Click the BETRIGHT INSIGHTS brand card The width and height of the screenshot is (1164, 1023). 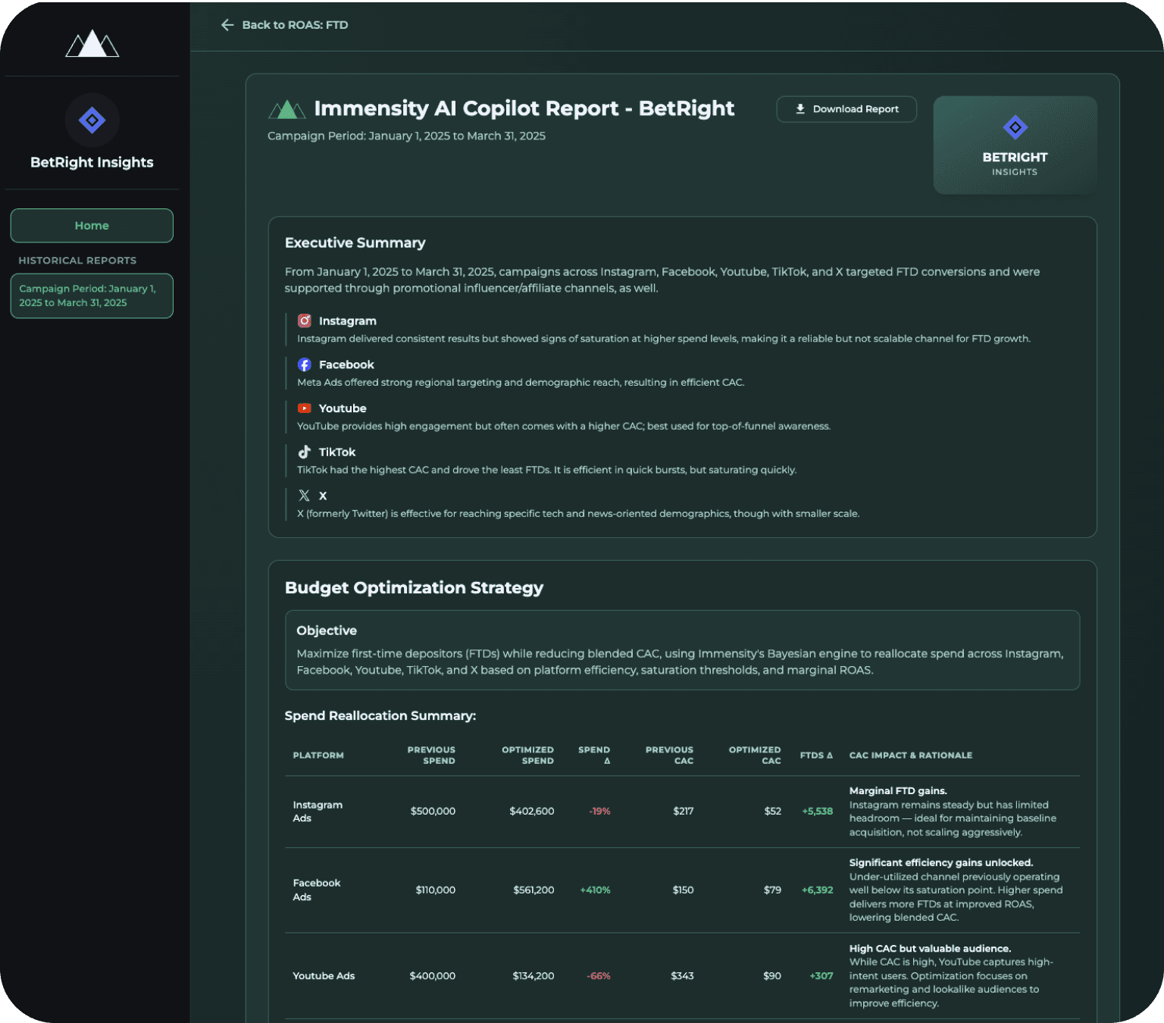(1015, 145)
